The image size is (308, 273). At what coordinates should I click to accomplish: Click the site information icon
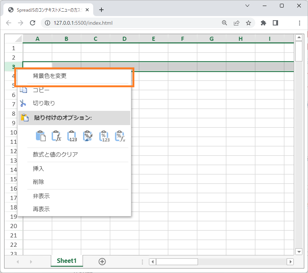(x=47, y=23)
